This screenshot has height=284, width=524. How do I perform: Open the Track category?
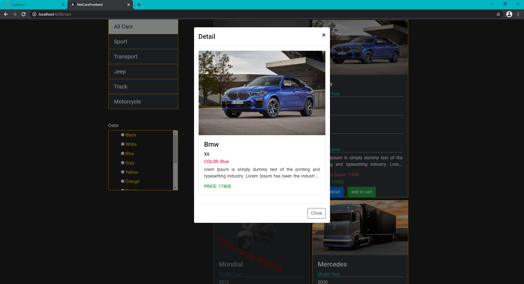(x=143, y=87)
